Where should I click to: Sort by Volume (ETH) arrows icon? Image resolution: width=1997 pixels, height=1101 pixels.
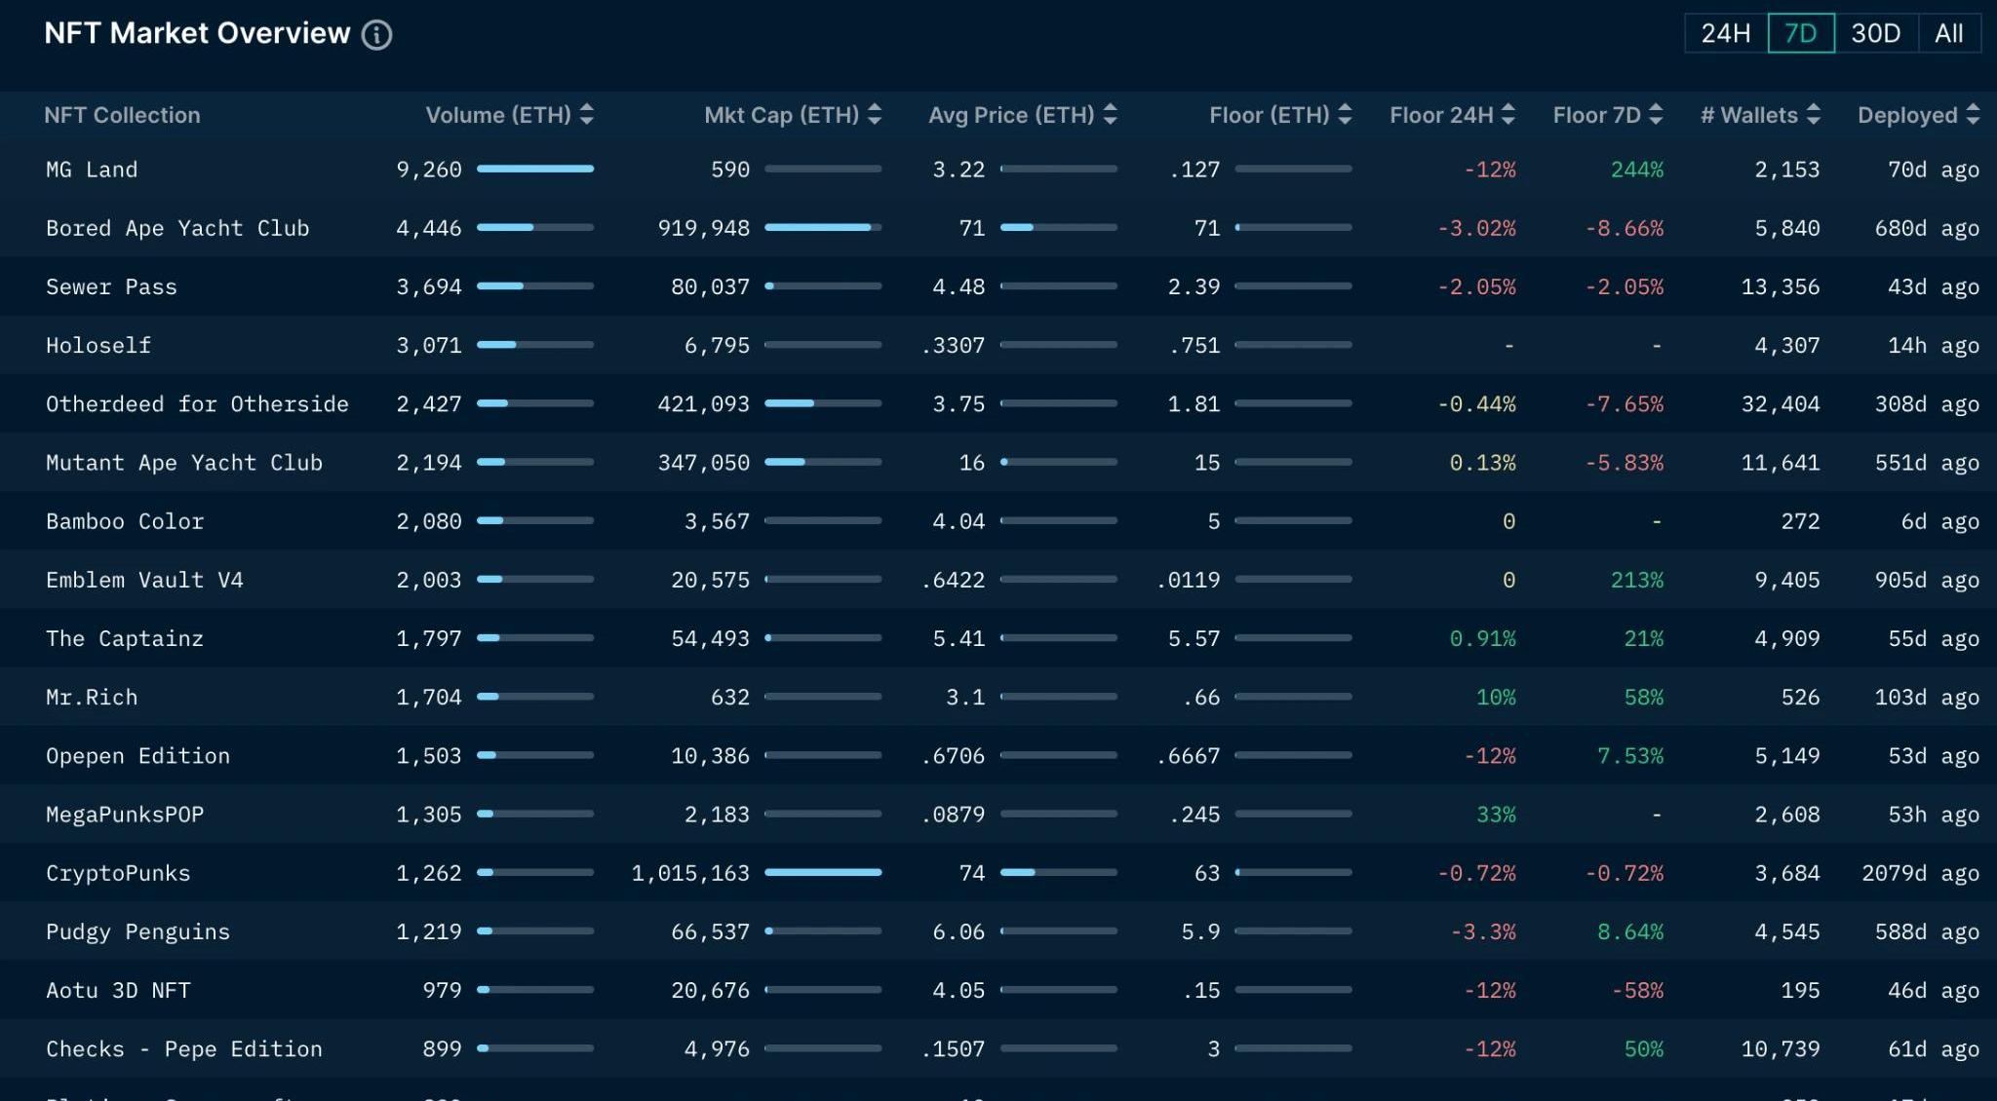[x=586, y=115]
